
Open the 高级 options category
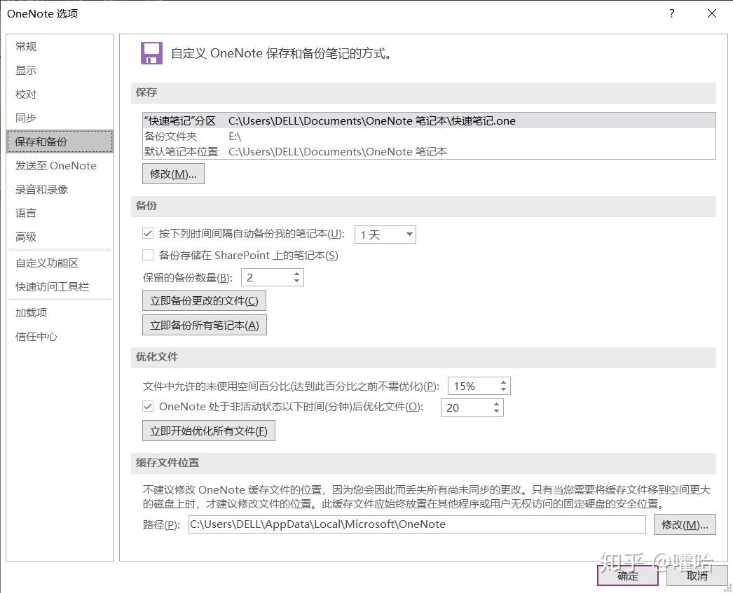pos(26,237)
